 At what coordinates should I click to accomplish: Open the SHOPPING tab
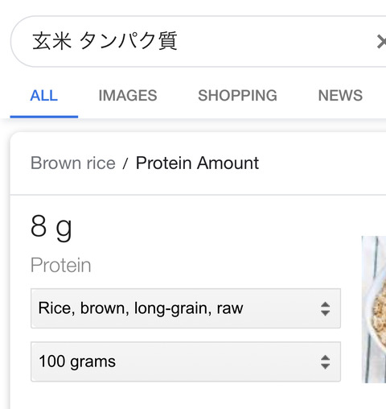point(237,95)
